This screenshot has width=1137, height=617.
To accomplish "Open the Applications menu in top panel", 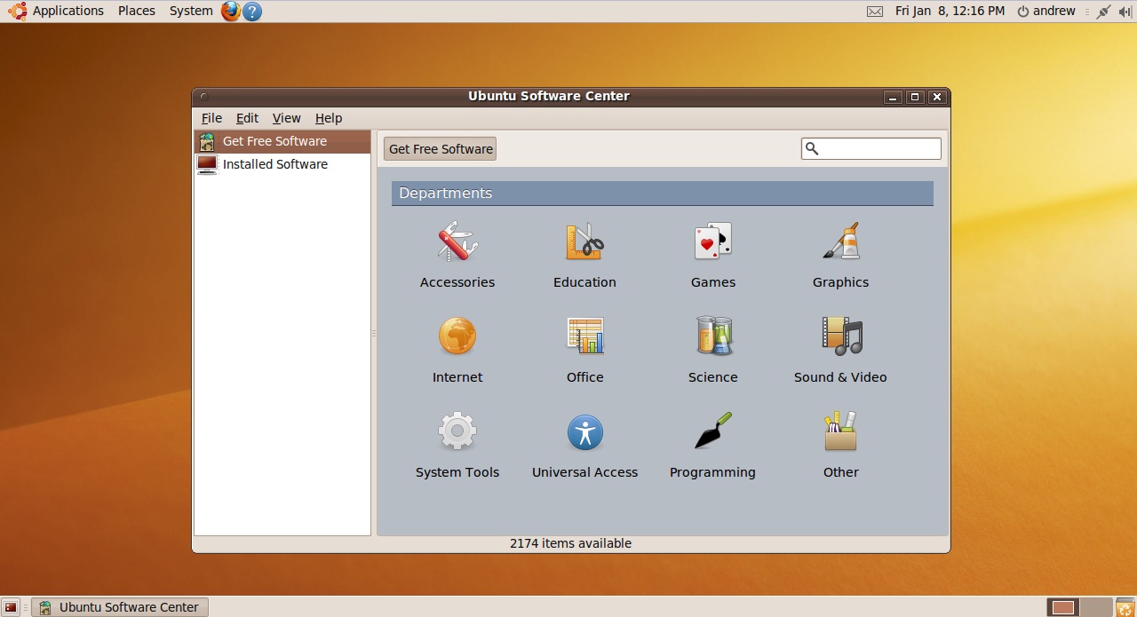I will tap(57, 11).
